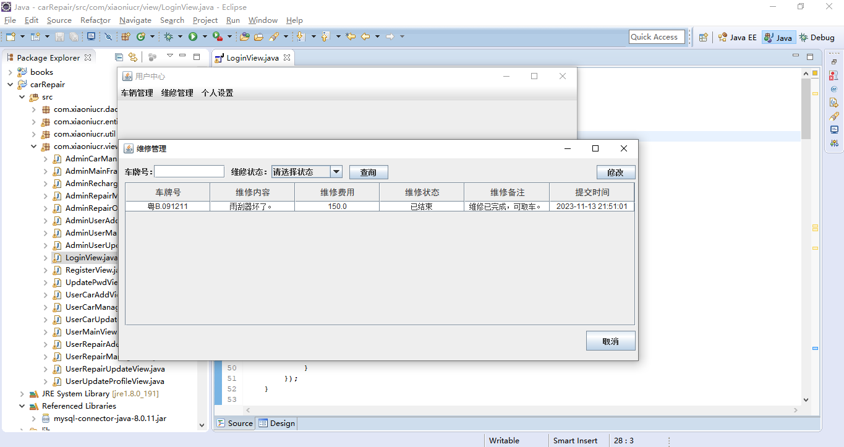Viewport: 844px width, 447px height.
Task: Click the Last Edit Location icon
Action: [351, 36]
